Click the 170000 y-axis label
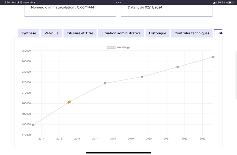The height and width of the screenshot is (155, 237). point(26,135)
